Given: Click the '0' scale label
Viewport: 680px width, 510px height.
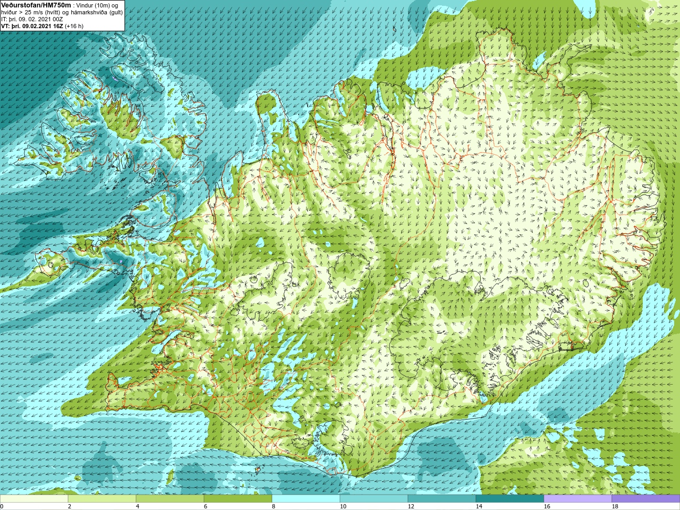Looking at the screenshot, I should point(2,506).
